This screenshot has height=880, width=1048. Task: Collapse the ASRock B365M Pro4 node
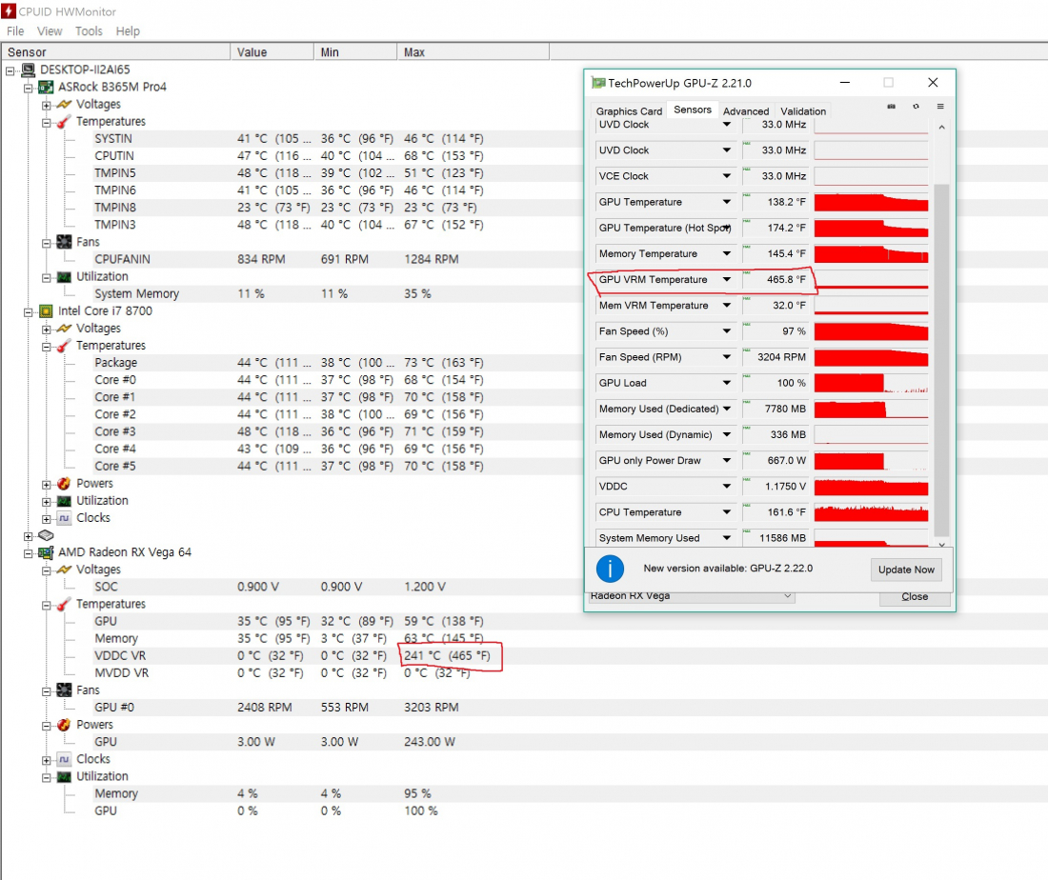(28, 88)
